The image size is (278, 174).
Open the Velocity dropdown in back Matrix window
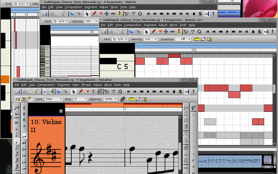point(91,21)
